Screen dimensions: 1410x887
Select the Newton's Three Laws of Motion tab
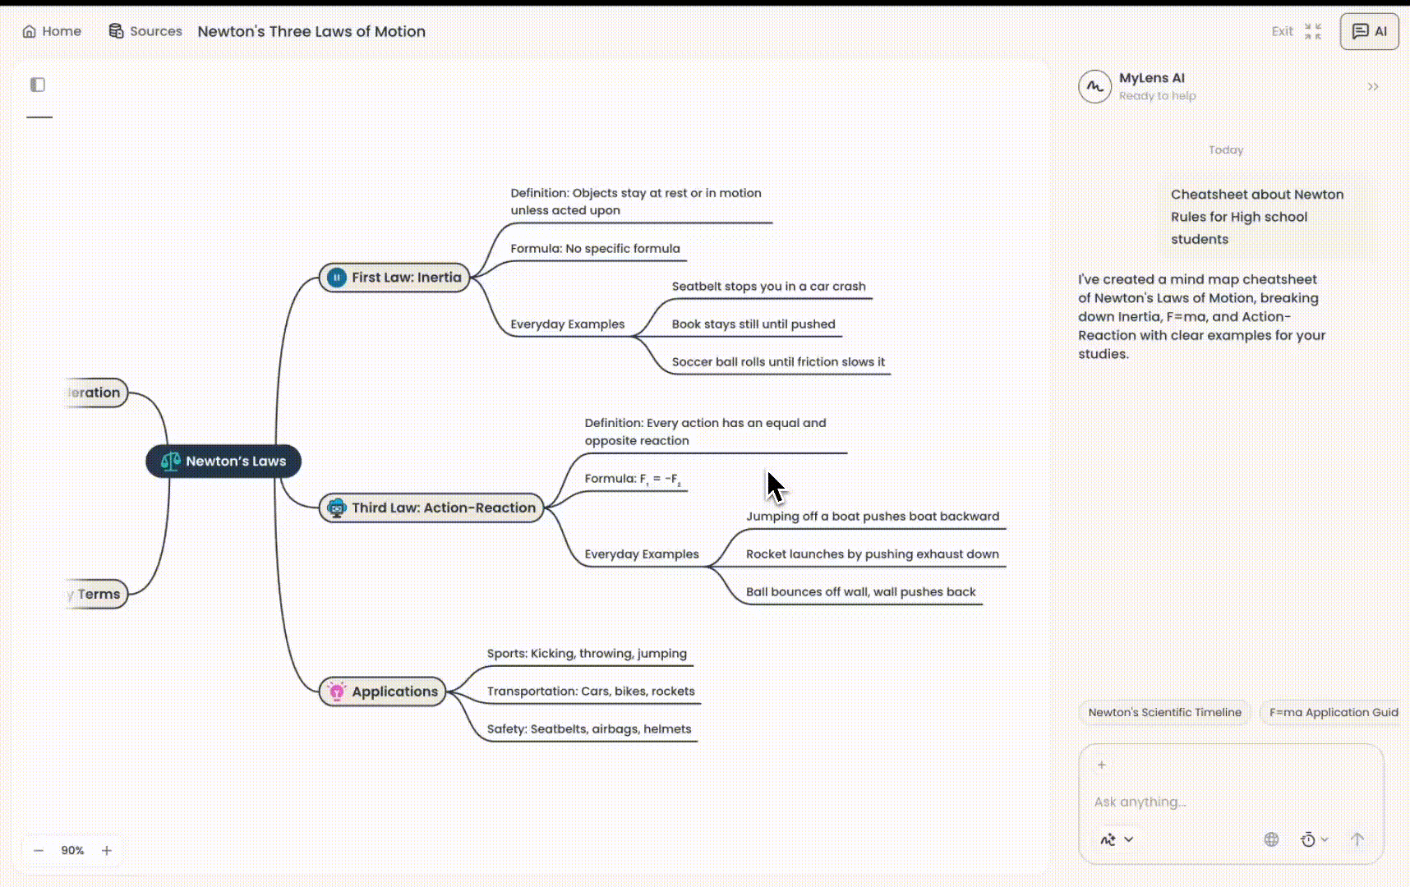point(311,31)
